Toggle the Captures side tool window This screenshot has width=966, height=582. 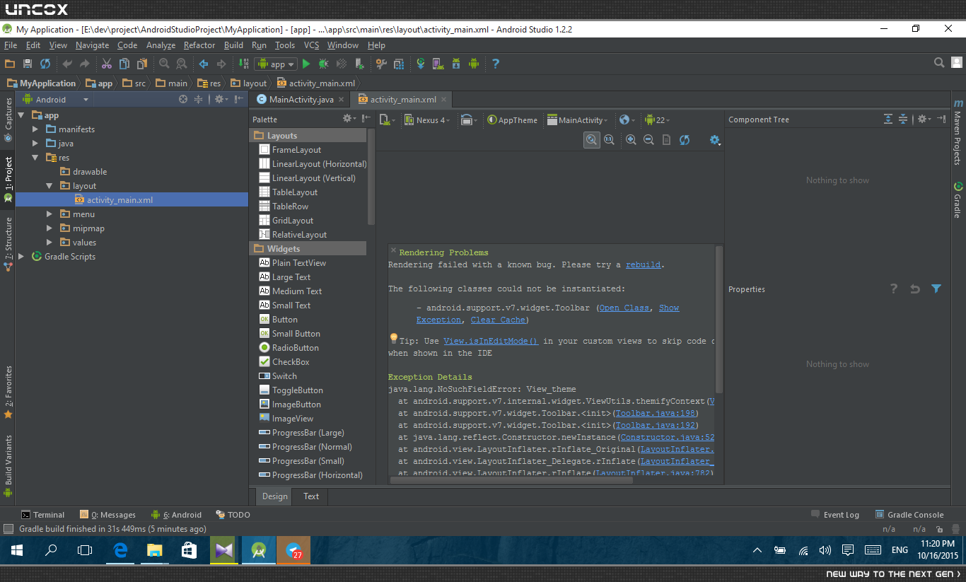coord(8,120)
